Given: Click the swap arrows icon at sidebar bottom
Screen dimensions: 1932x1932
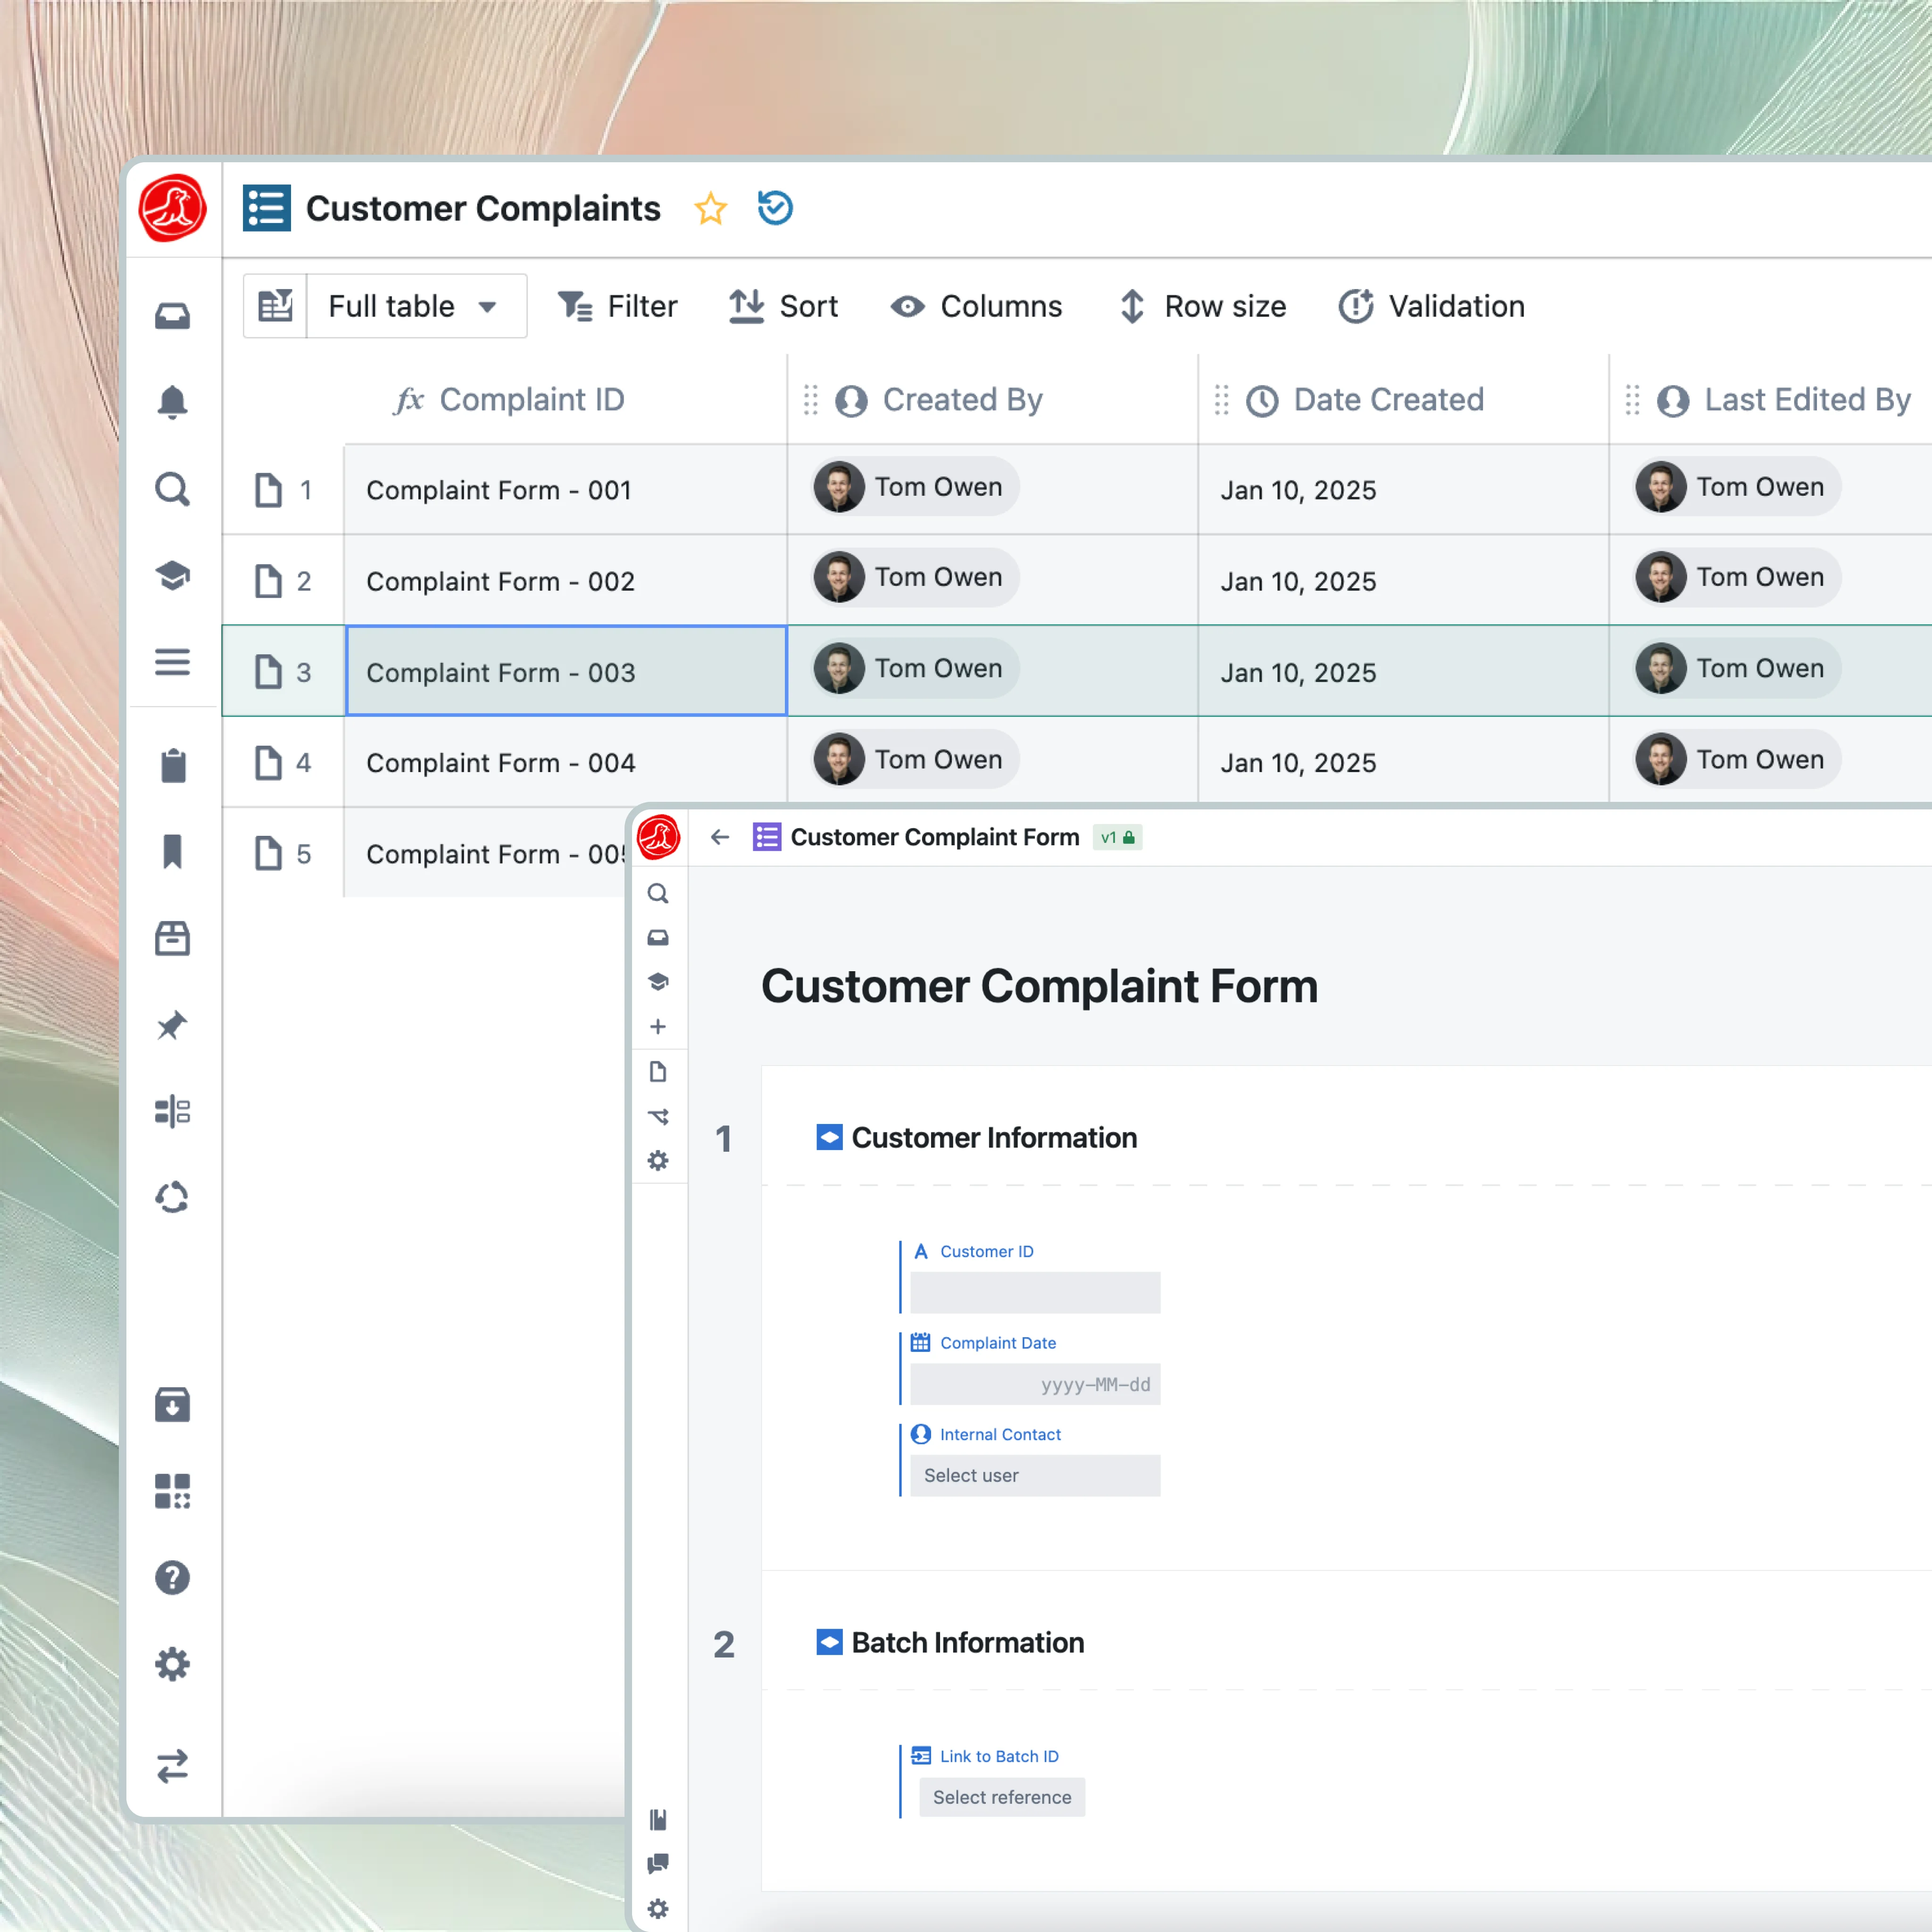Looking at the screenshot, I should pyautogui.click(x=172, y=1766).
